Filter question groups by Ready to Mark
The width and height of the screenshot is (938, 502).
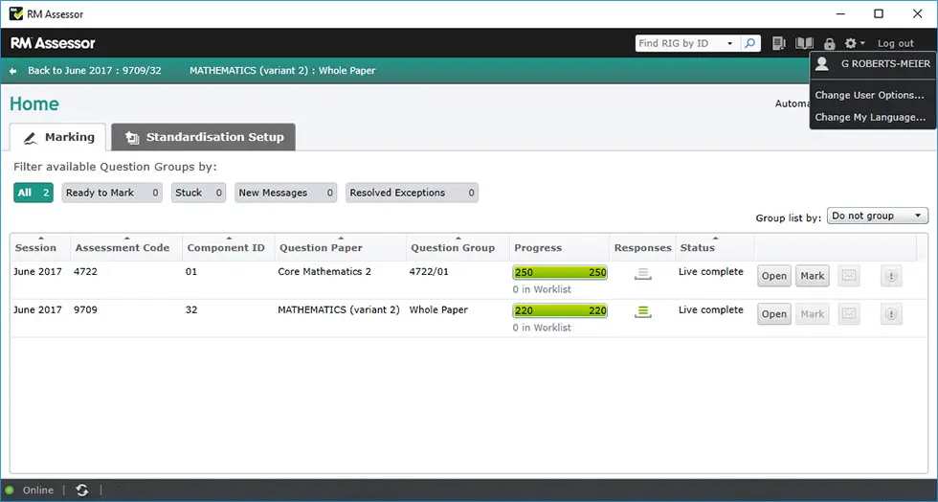pyautogui.click(x=112, y=193)
